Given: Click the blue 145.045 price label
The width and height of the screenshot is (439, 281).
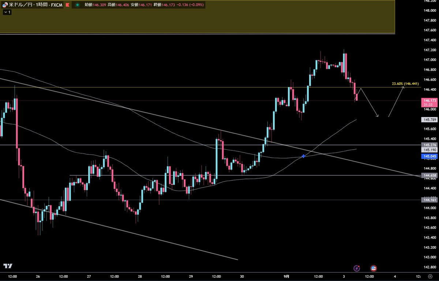Looking at the screenshot, I should pyautogui.click(x=430, y=156).
